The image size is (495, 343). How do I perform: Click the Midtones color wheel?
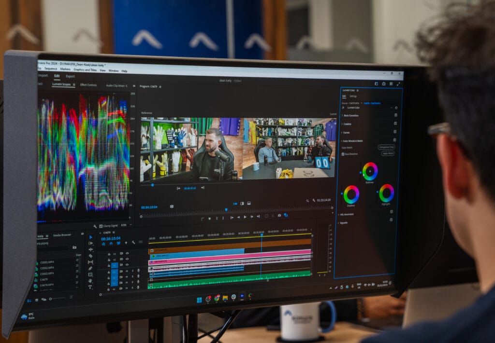(x=370, y=171)
